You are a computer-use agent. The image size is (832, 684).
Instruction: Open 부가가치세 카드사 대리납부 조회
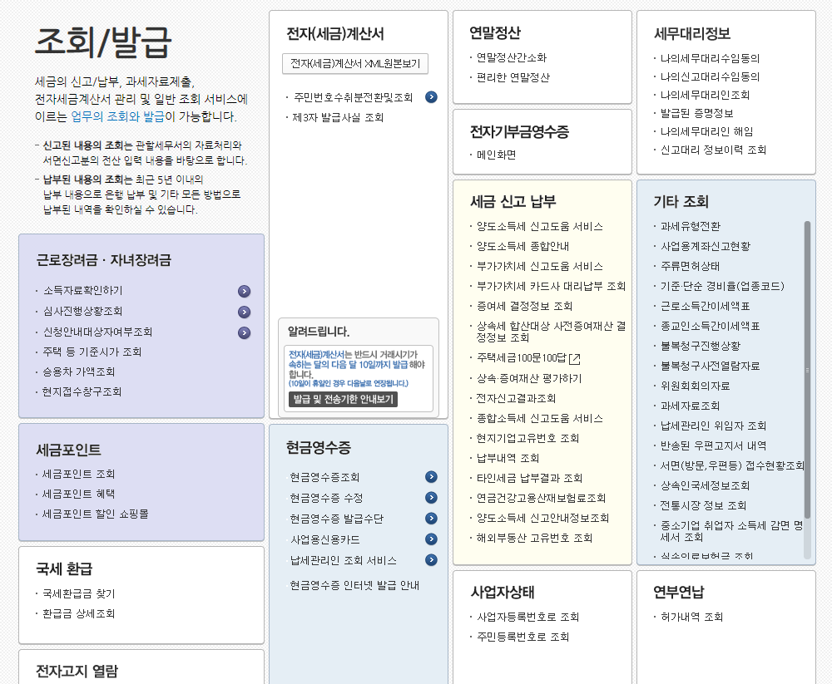(551, 287)
